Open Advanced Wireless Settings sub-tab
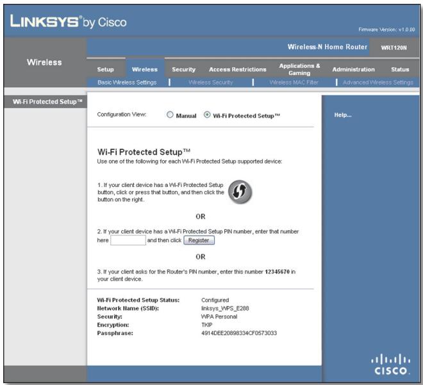The height and width of the screenshot is (385, 423). (x=378, y=83)
